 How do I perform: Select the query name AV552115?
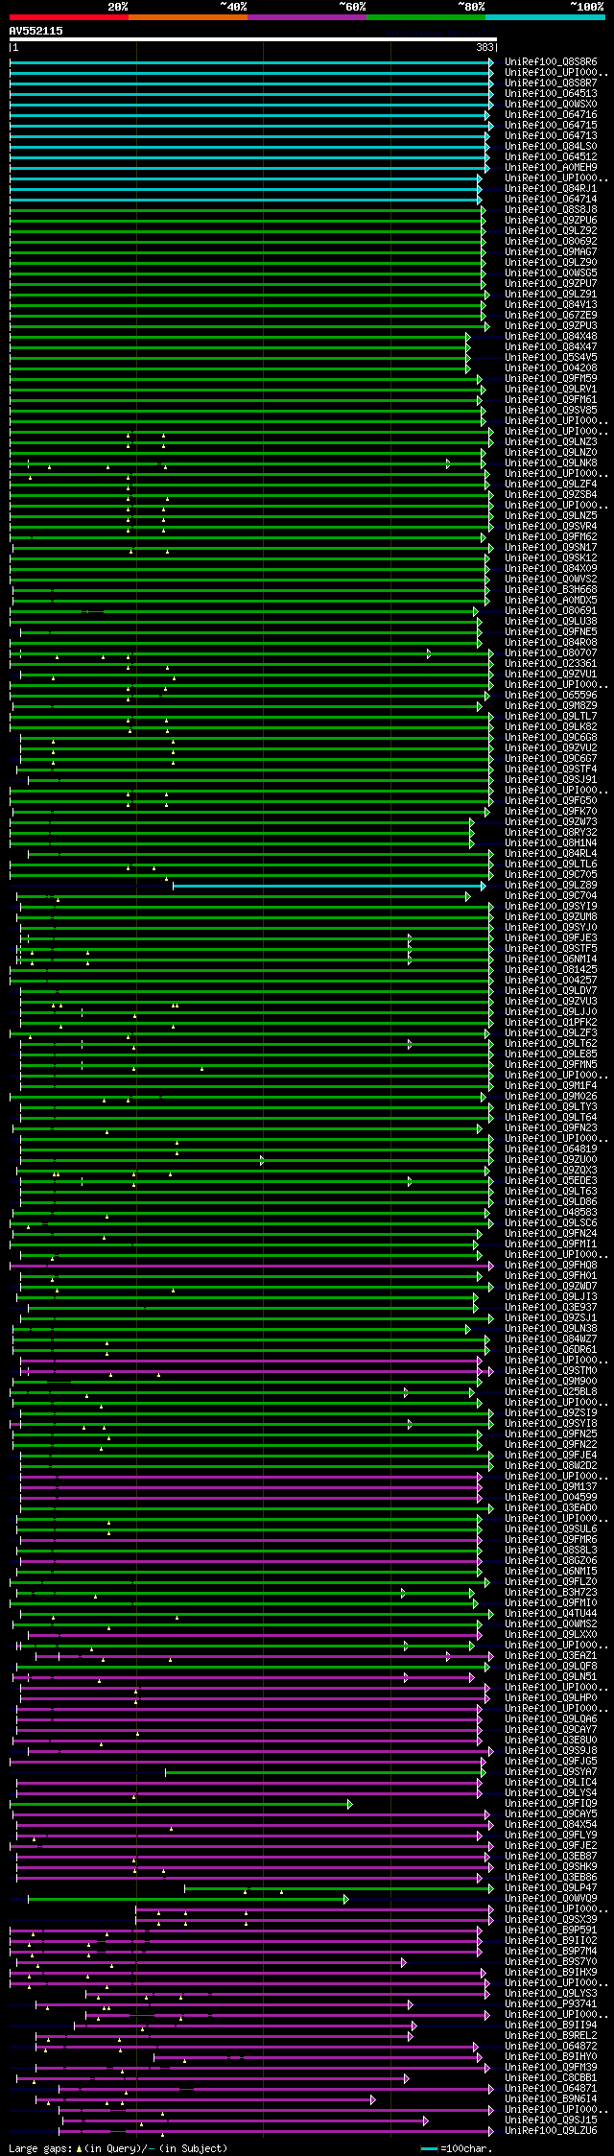(36, 31)
